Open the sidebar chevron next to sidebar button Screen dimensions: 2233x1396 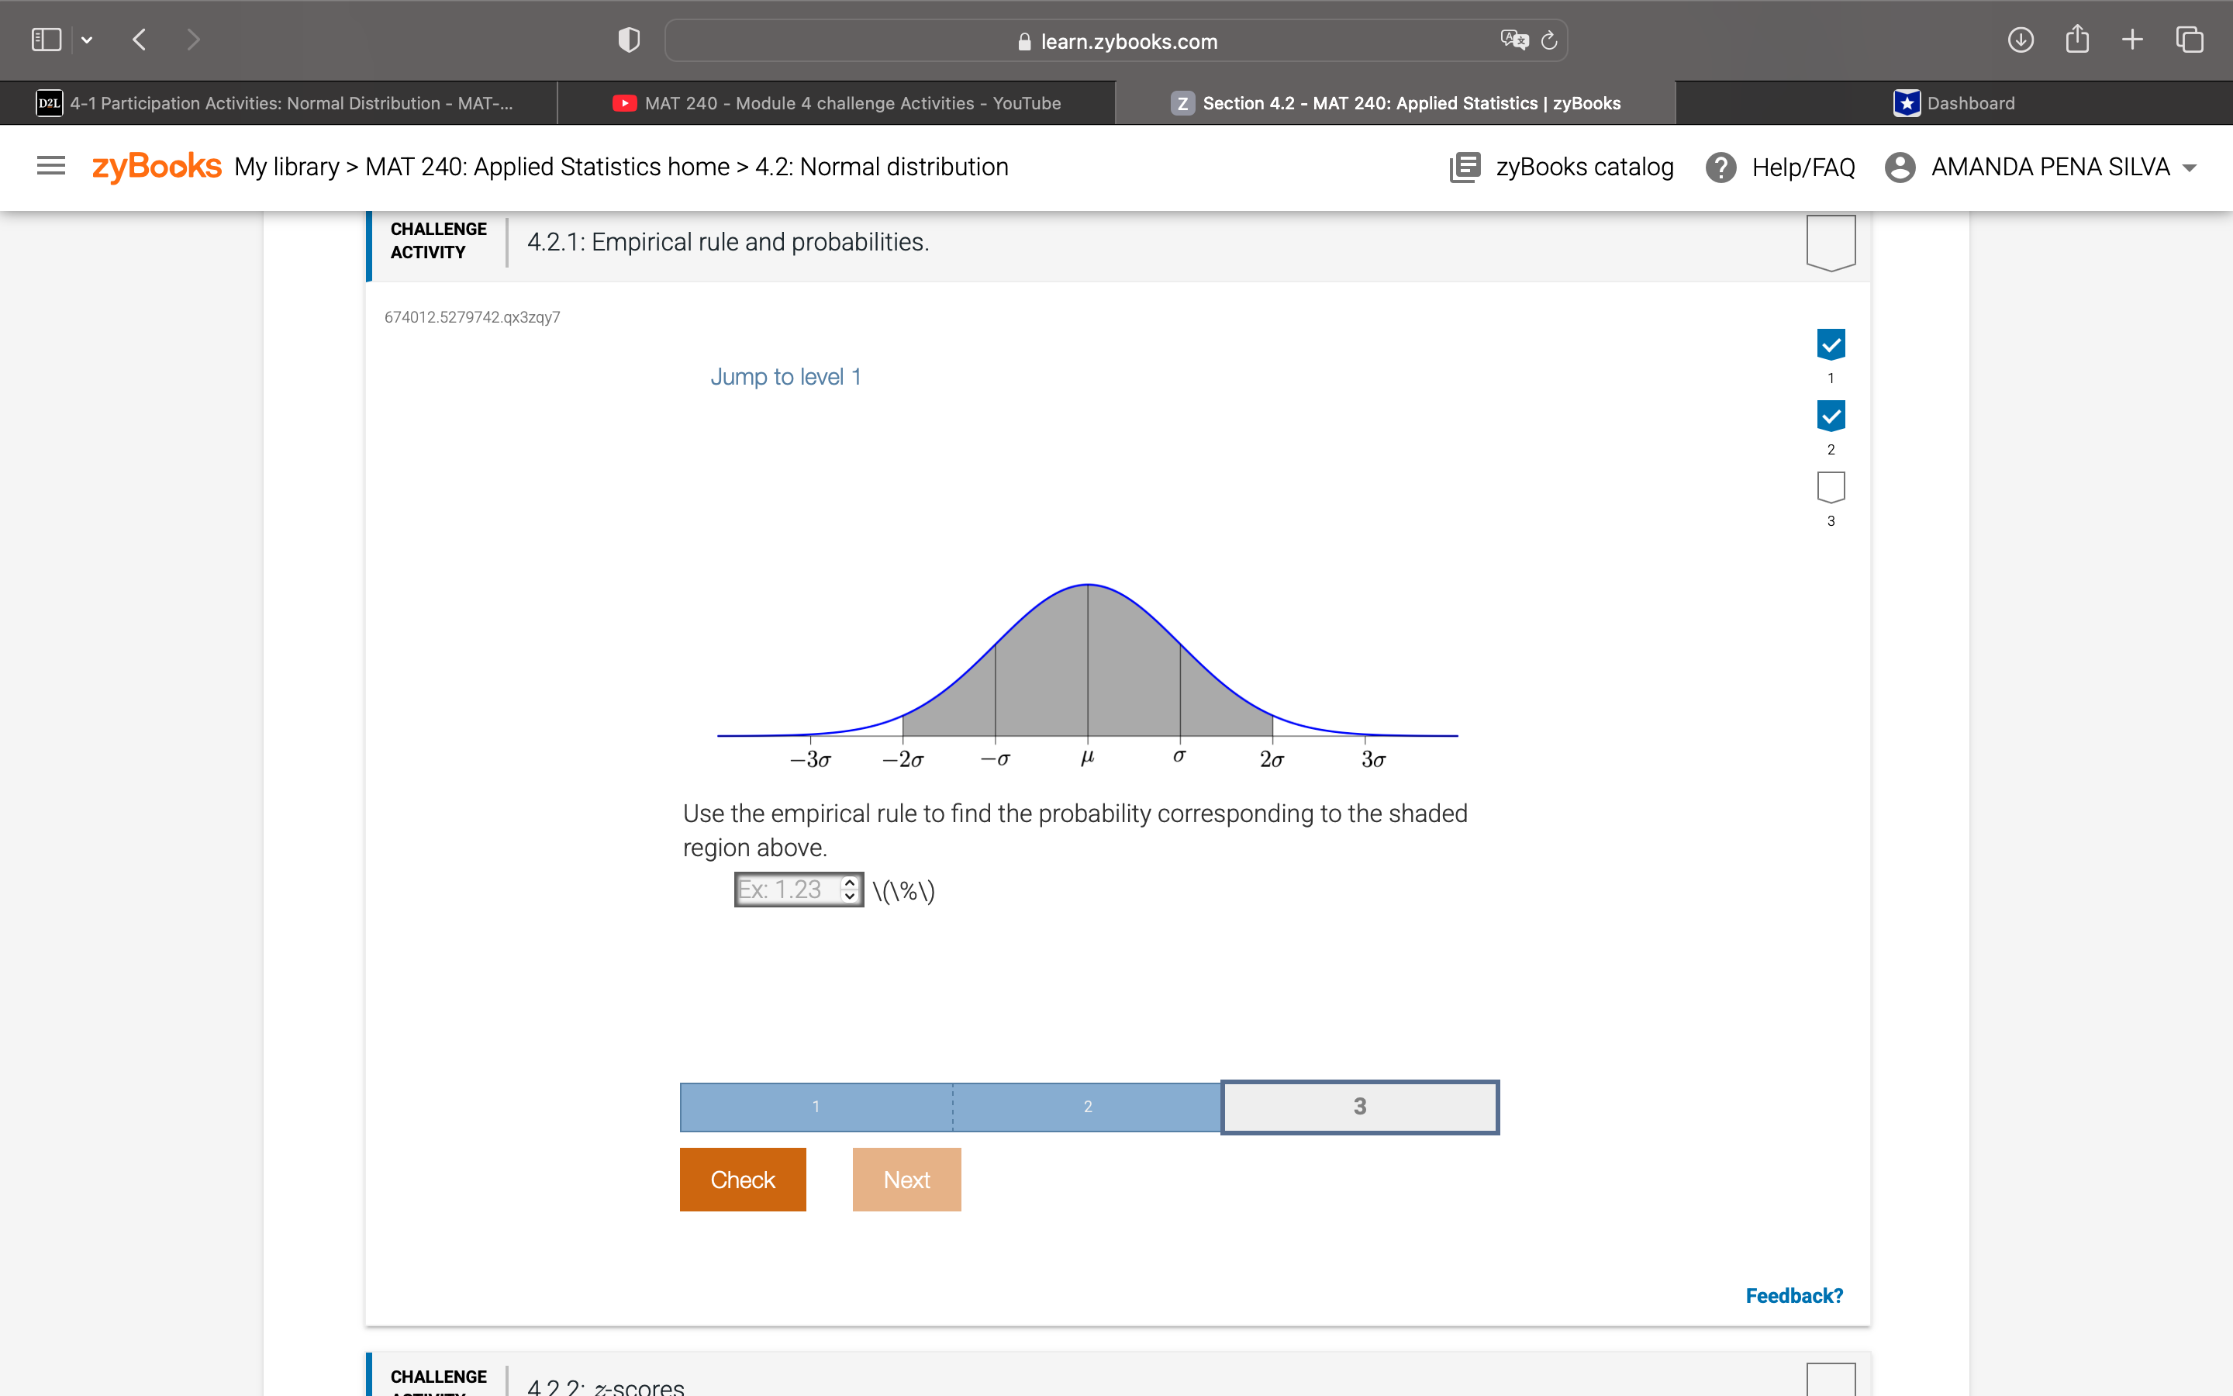coord(88,39)
